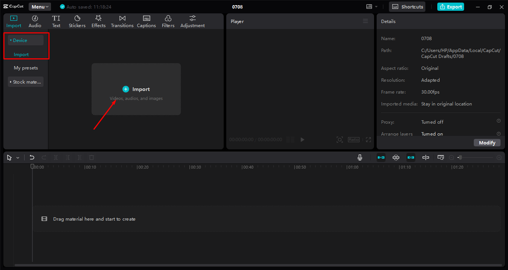The width and height of the screenshot is (508, 270).
Task: Click the fullscreen icon in the Player
Action: pyautogui.click(x=368, y=140)
